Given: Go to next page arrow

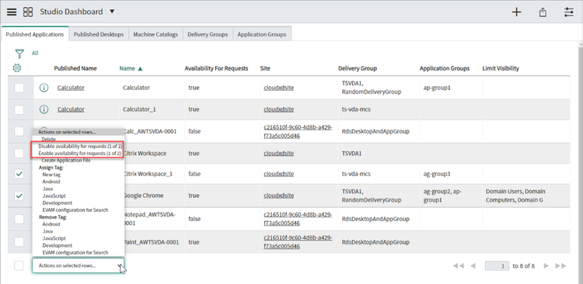Looking at the screenshot, I should click(546, 266).
